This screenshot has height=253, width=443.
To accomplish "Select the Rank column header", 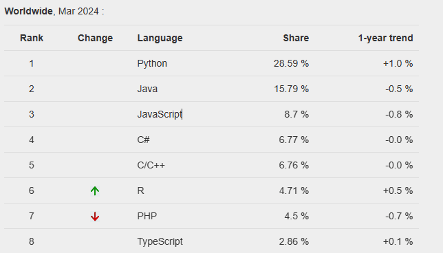I will [x=32, y=38].
